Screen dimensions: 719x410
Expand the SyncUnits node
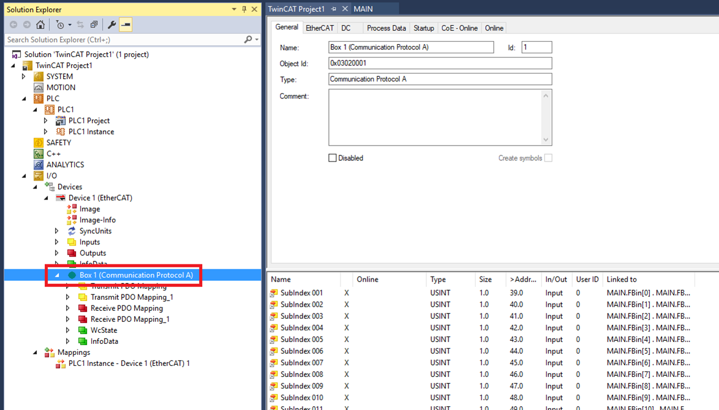pyautogui.click(x=57, y=231)
